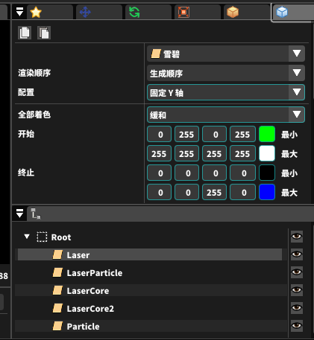Open the green rotation arrows tab
Viewport: 314px width, 340px height.
point(148,12)
